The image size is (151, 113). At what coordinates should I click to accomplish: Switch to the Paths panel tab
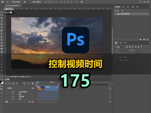[125, 43]
